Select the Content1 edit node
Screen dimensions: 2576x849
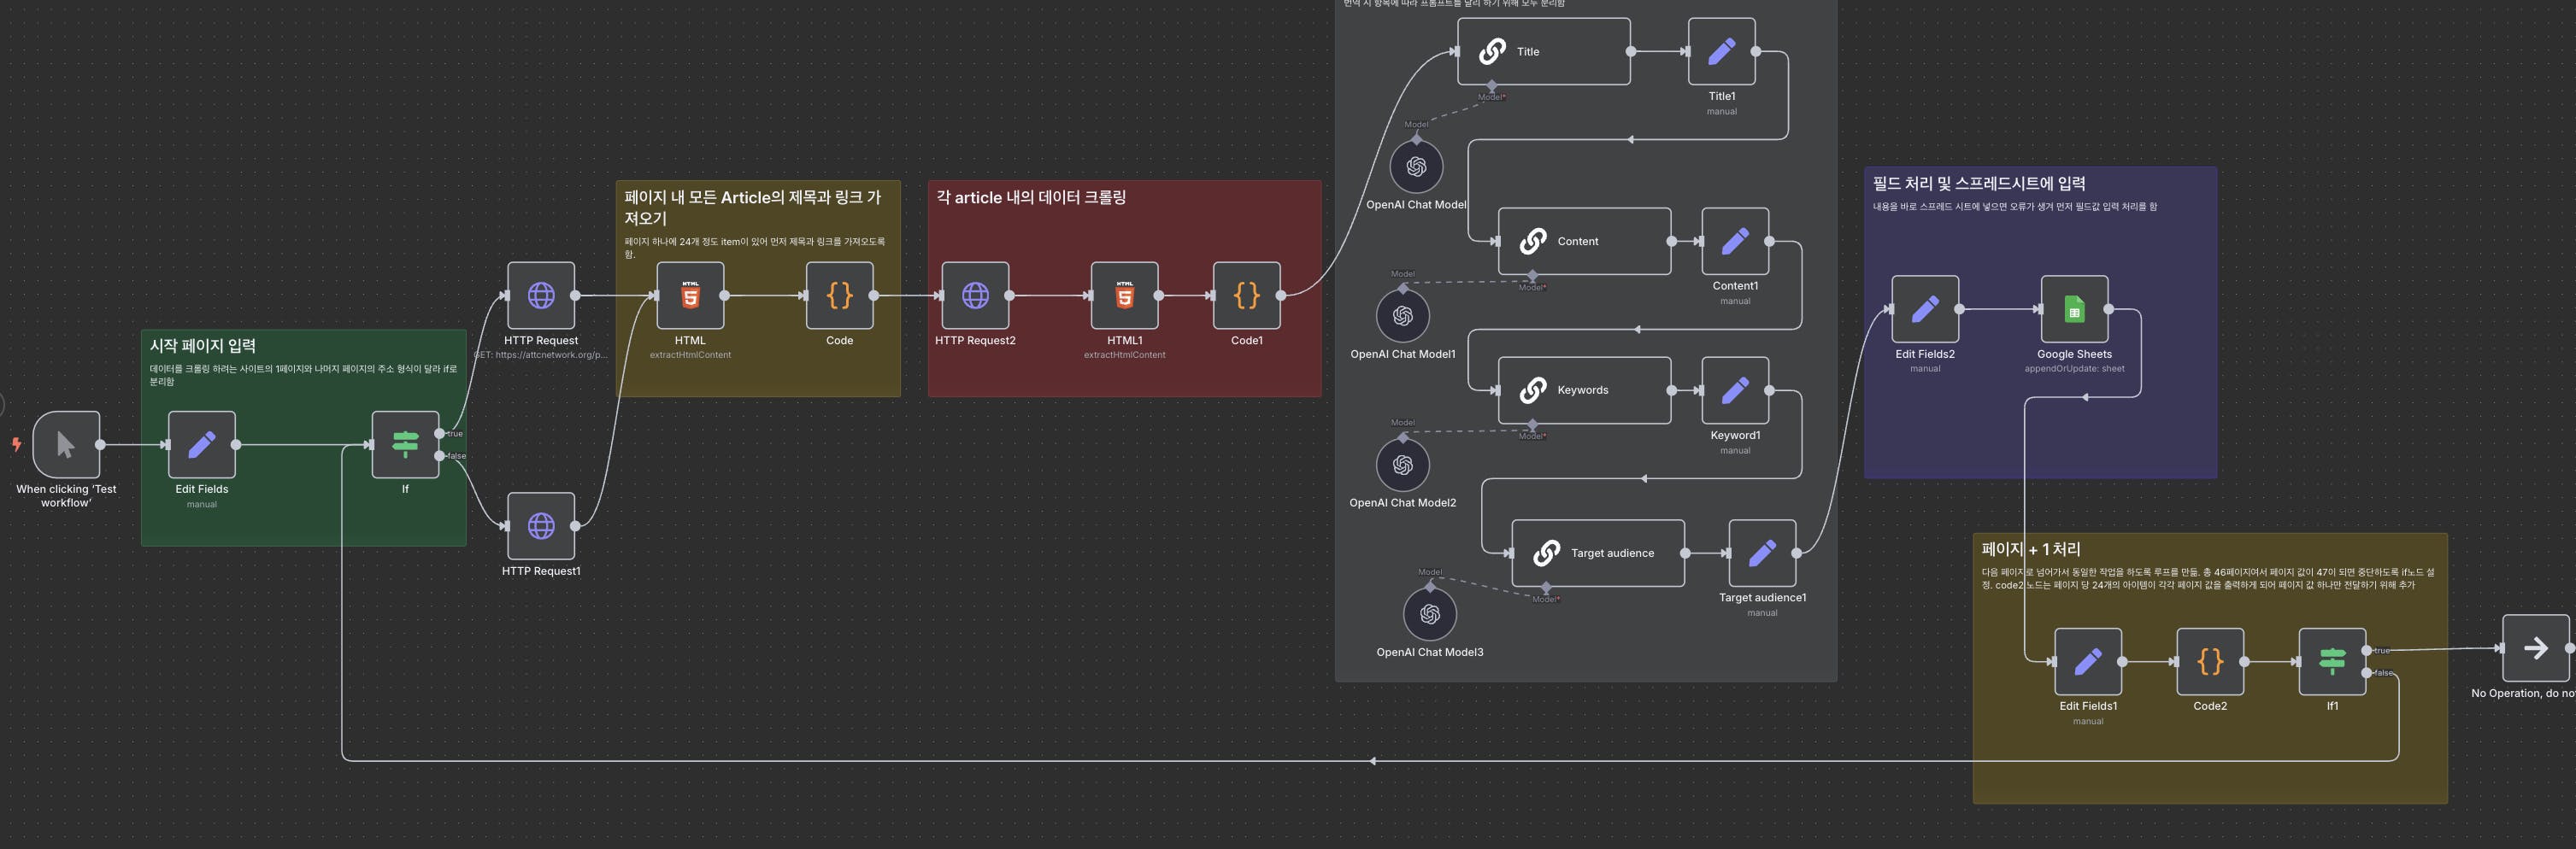[1735, 241]
